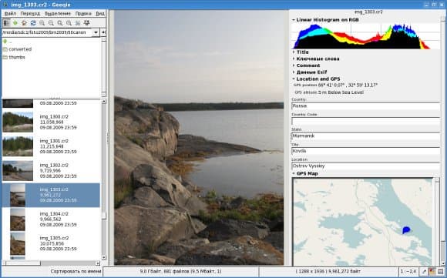Click the rightmost status bar icon
Image resolution: width=447 pixels, height=278 pixels.
[441, 271]
